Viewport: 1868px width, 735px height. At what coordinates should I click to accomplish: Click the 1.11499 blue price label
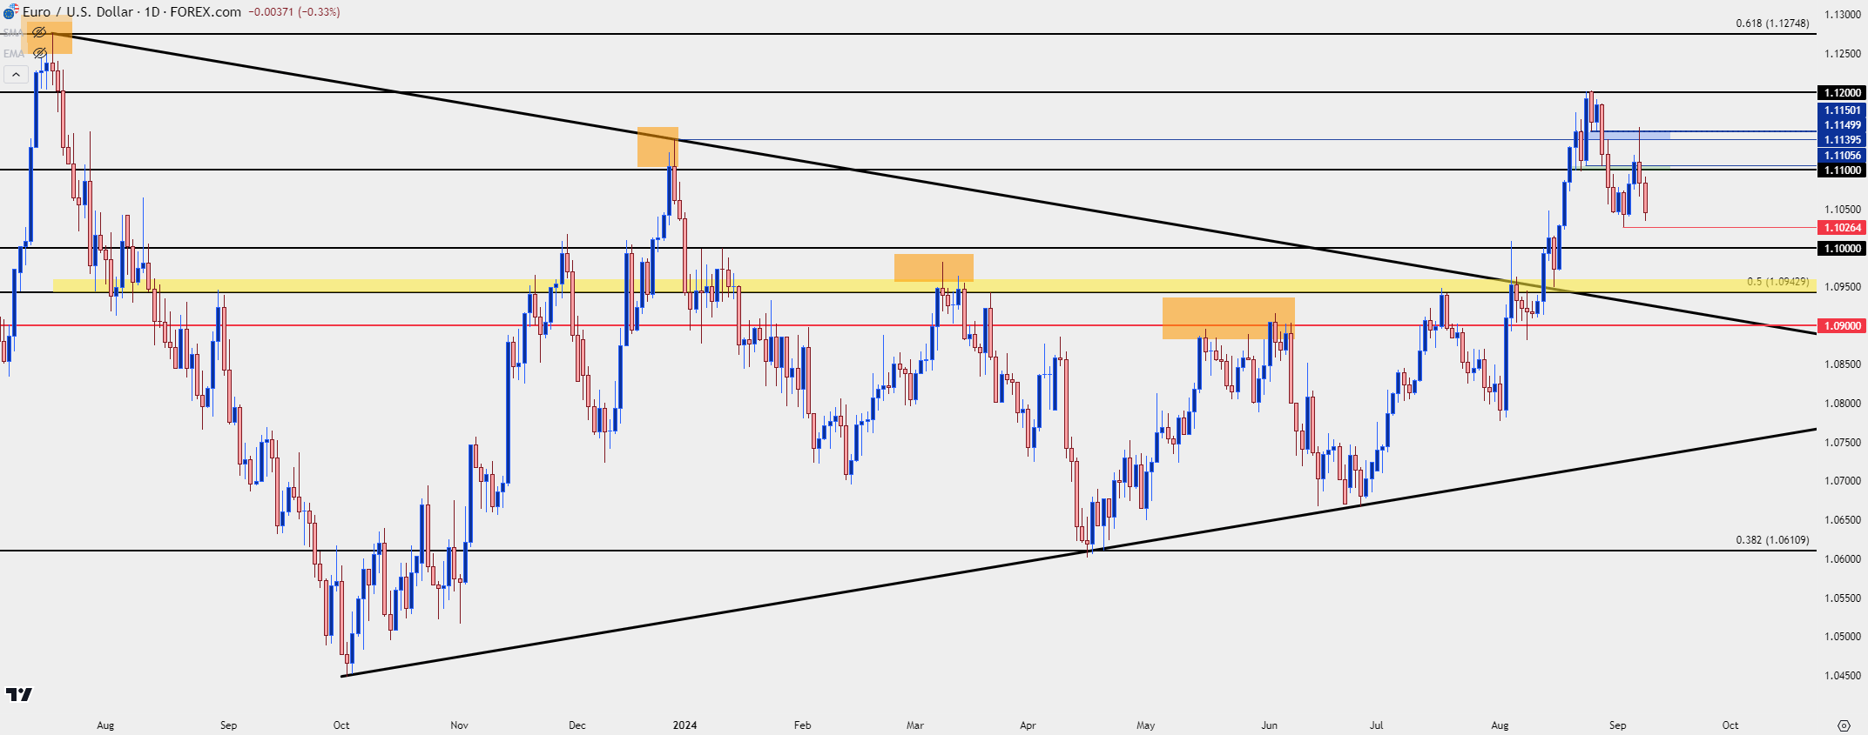(x=1842, y=124)
